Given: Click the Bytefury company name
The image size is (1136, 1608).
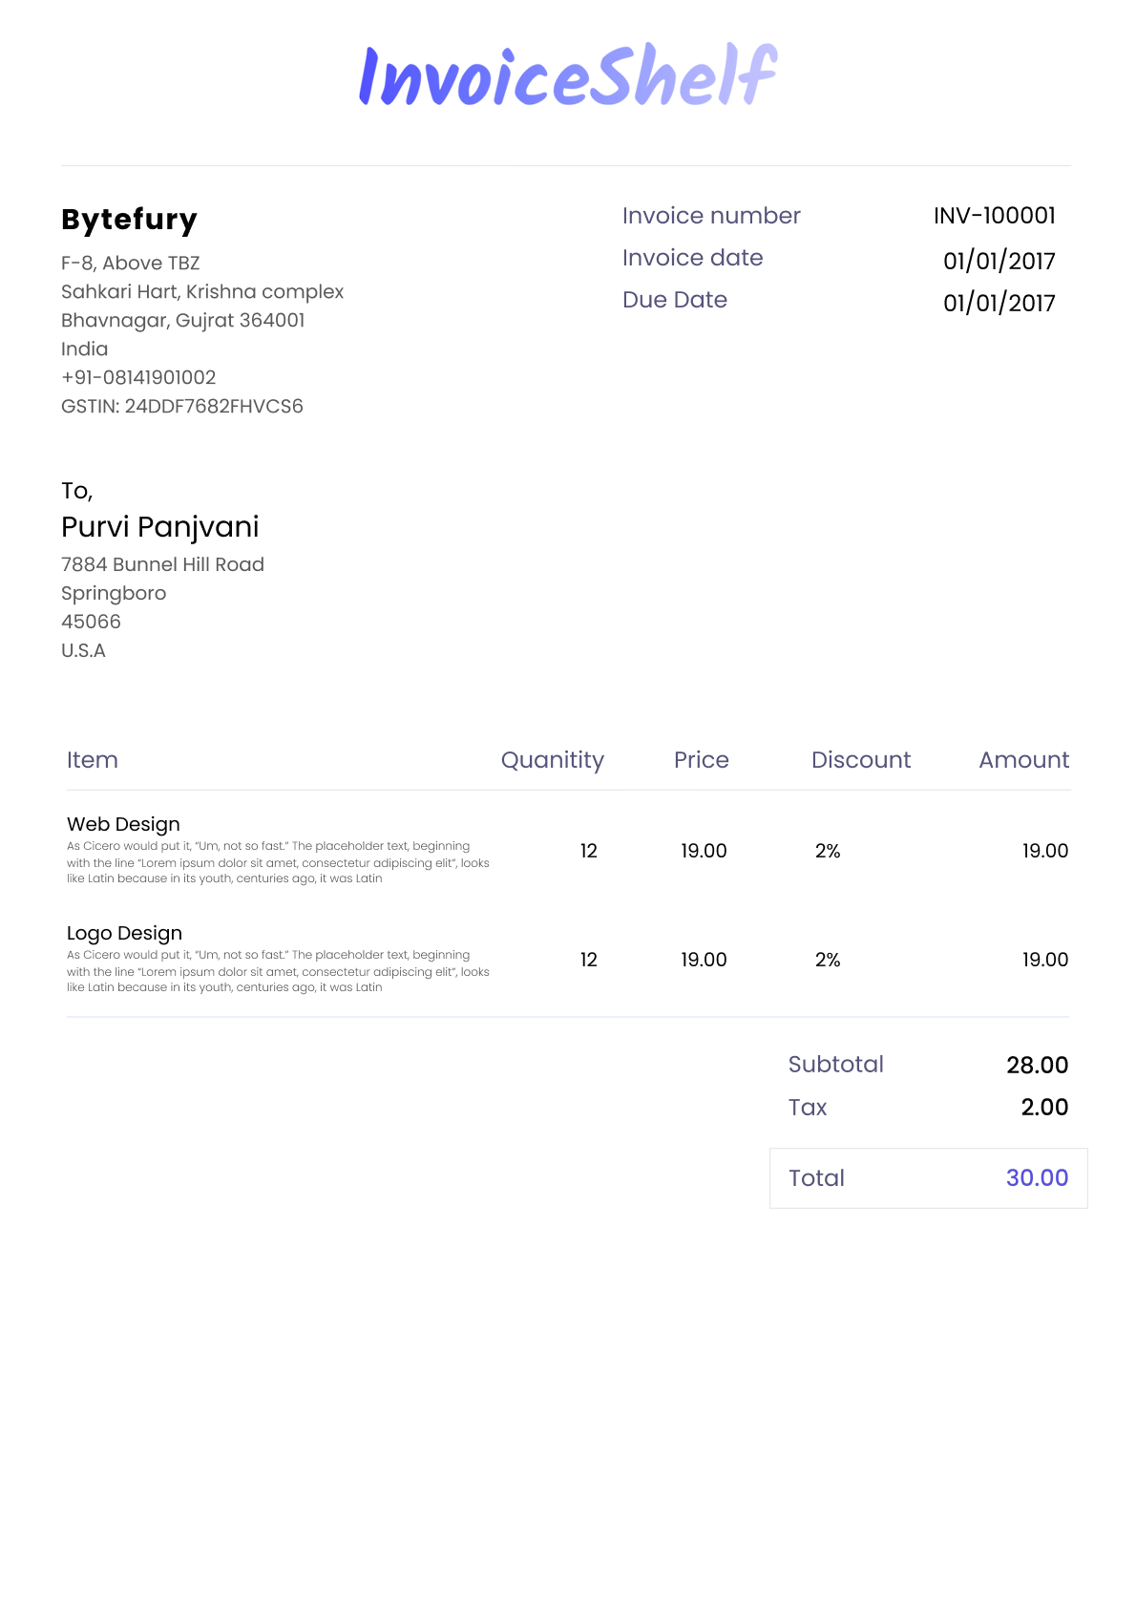Looking at the screenshot, I should (x=129, y=220).
